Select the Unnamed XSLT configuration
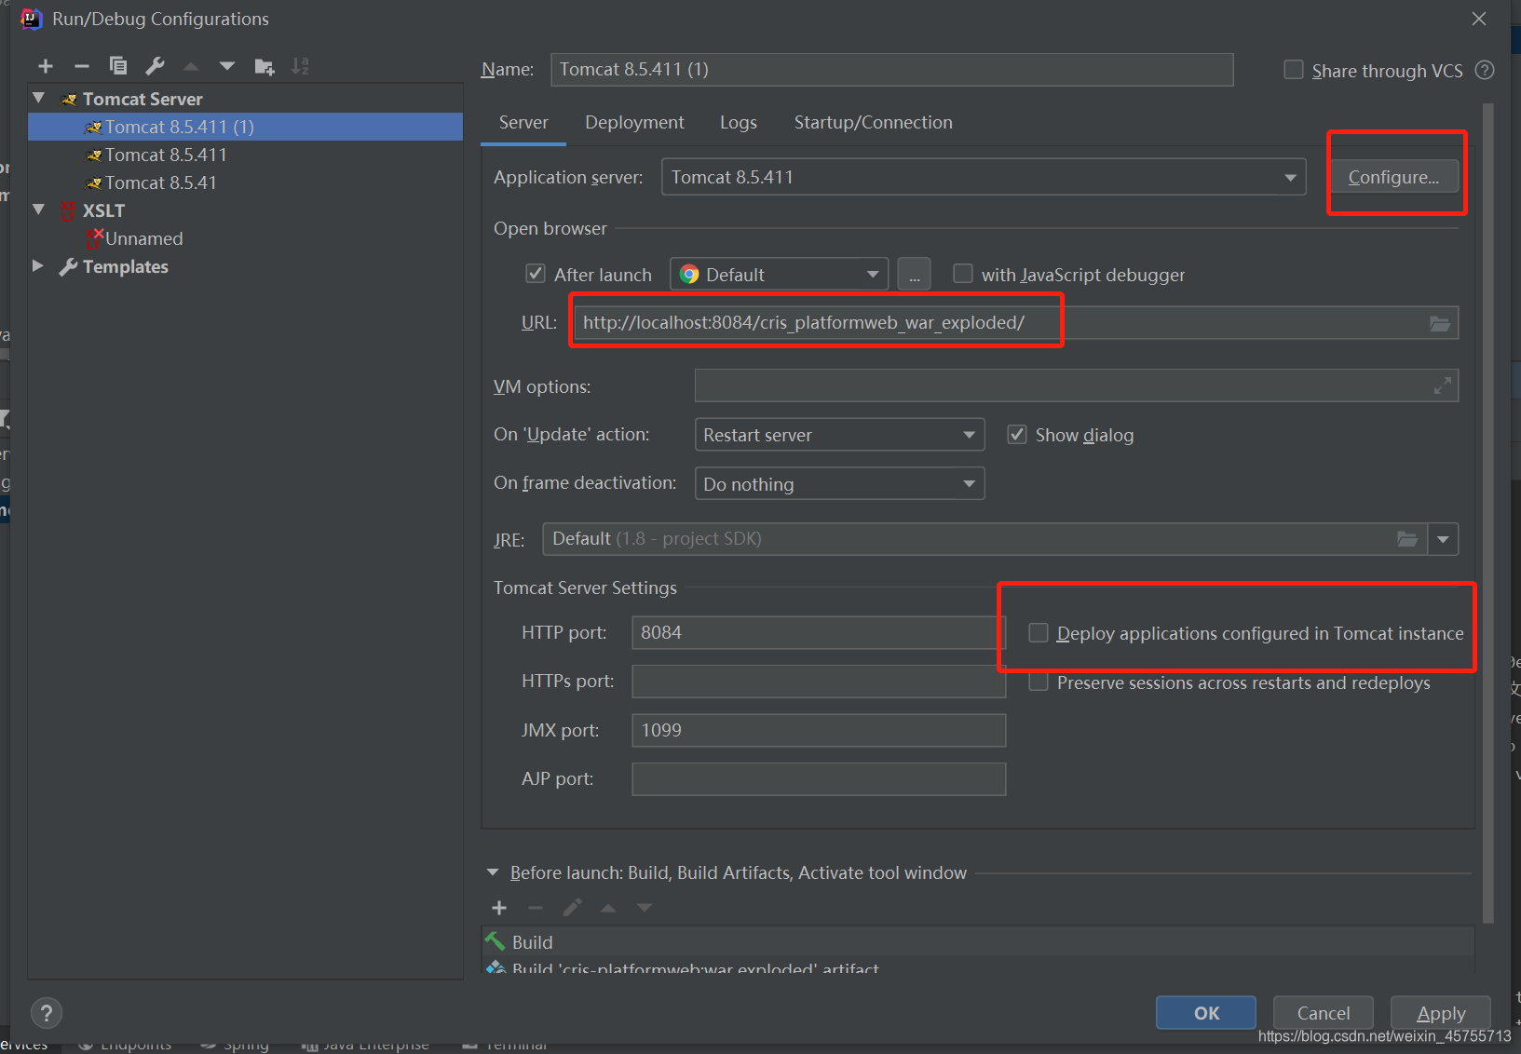 [x=245, y=238]
